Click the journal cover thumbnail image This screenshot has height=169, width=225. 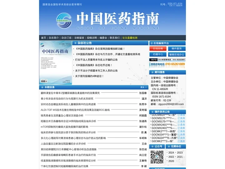click(56, 63)
